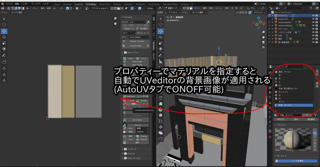Toggle visibility eye for Fumax pavilion
The height and width of the screenshot is (167, 320).
pos(313,22)
